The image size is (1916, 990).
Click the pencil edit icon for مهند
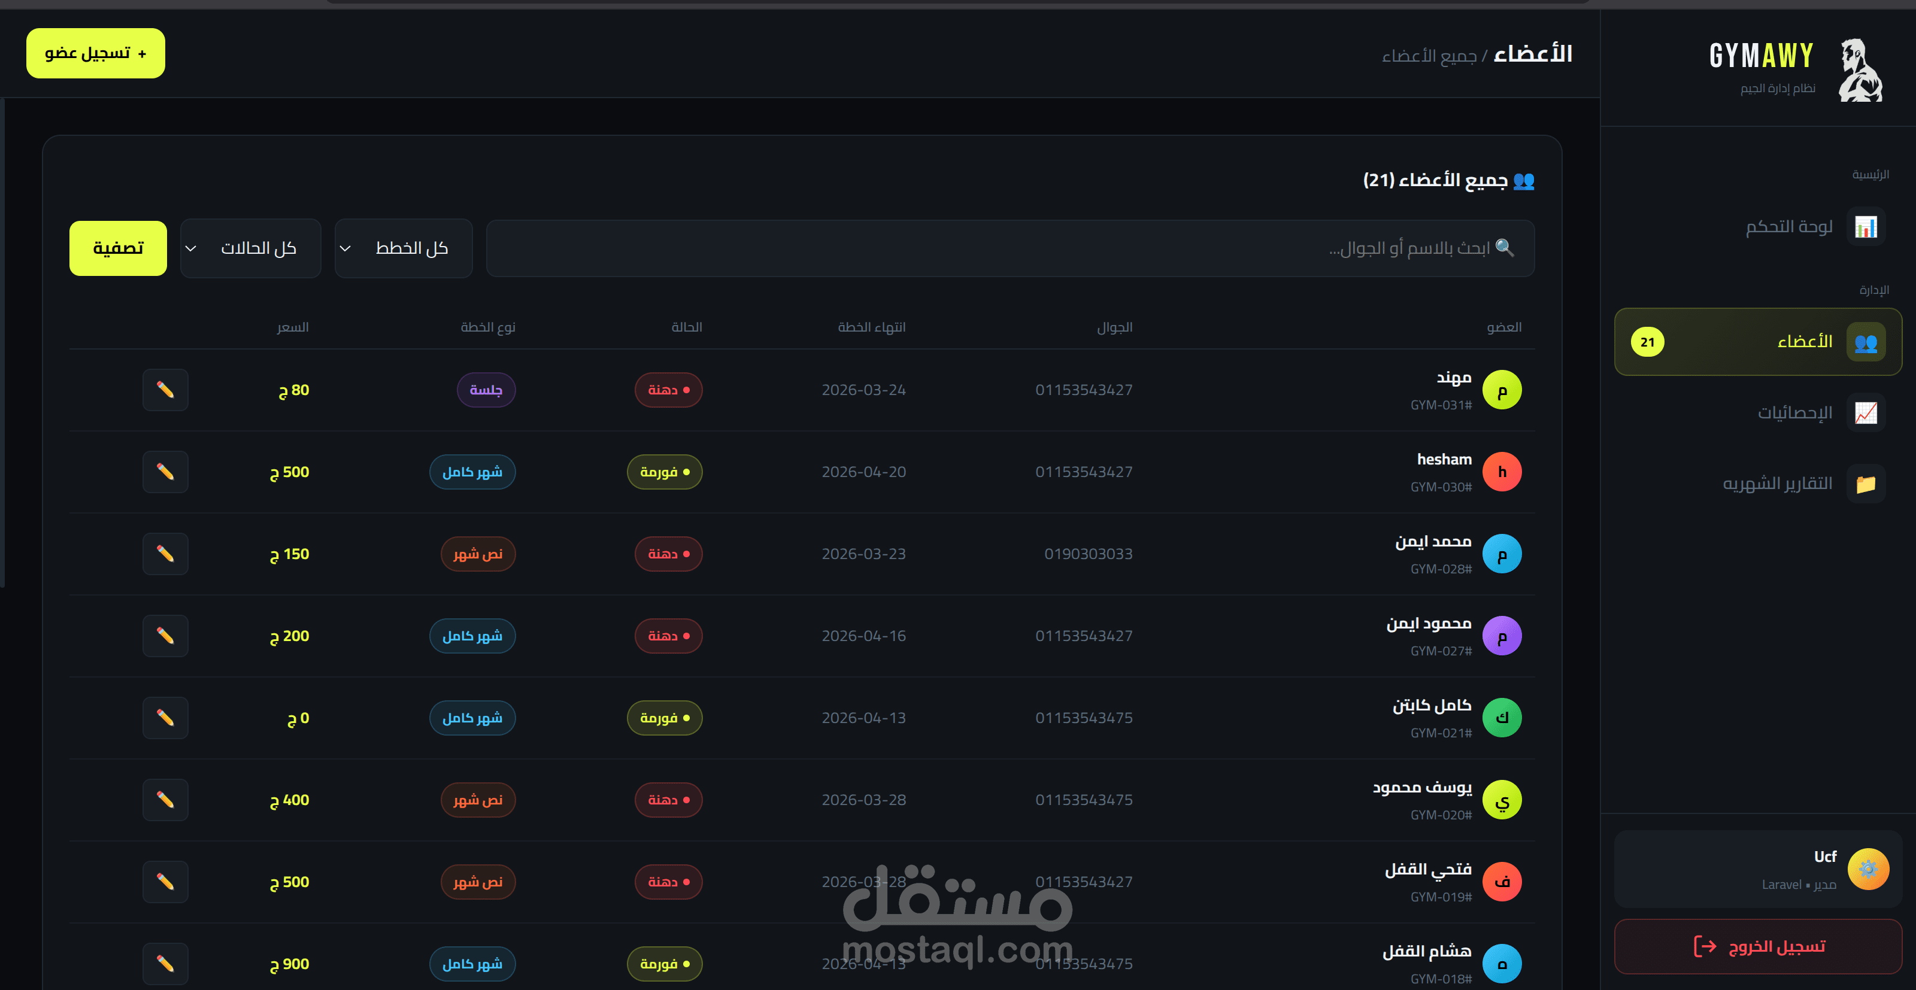point(165,390)
